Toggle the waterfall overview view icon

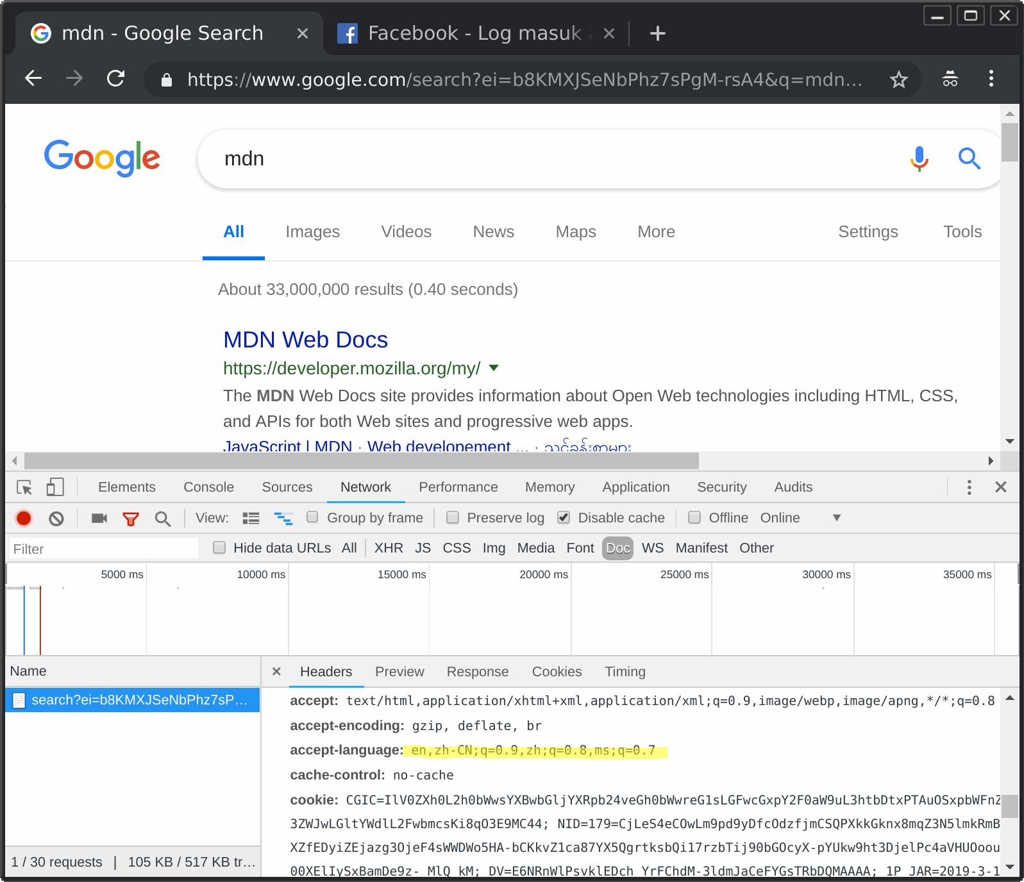click(x=283, y=518)
